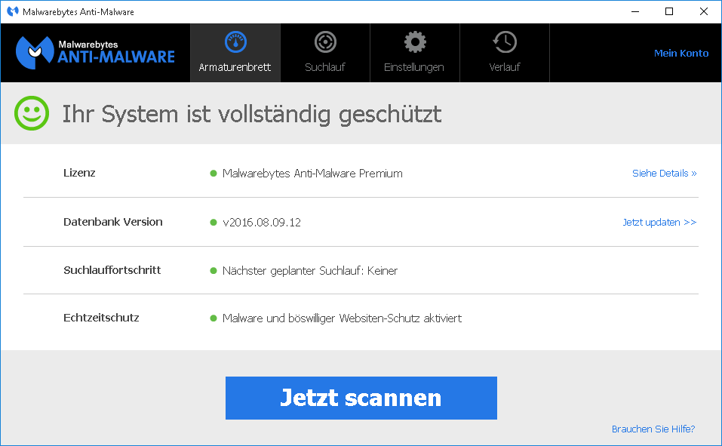Click database version v2016.08.09.12 text
The image size is (722, 446).
262,223
